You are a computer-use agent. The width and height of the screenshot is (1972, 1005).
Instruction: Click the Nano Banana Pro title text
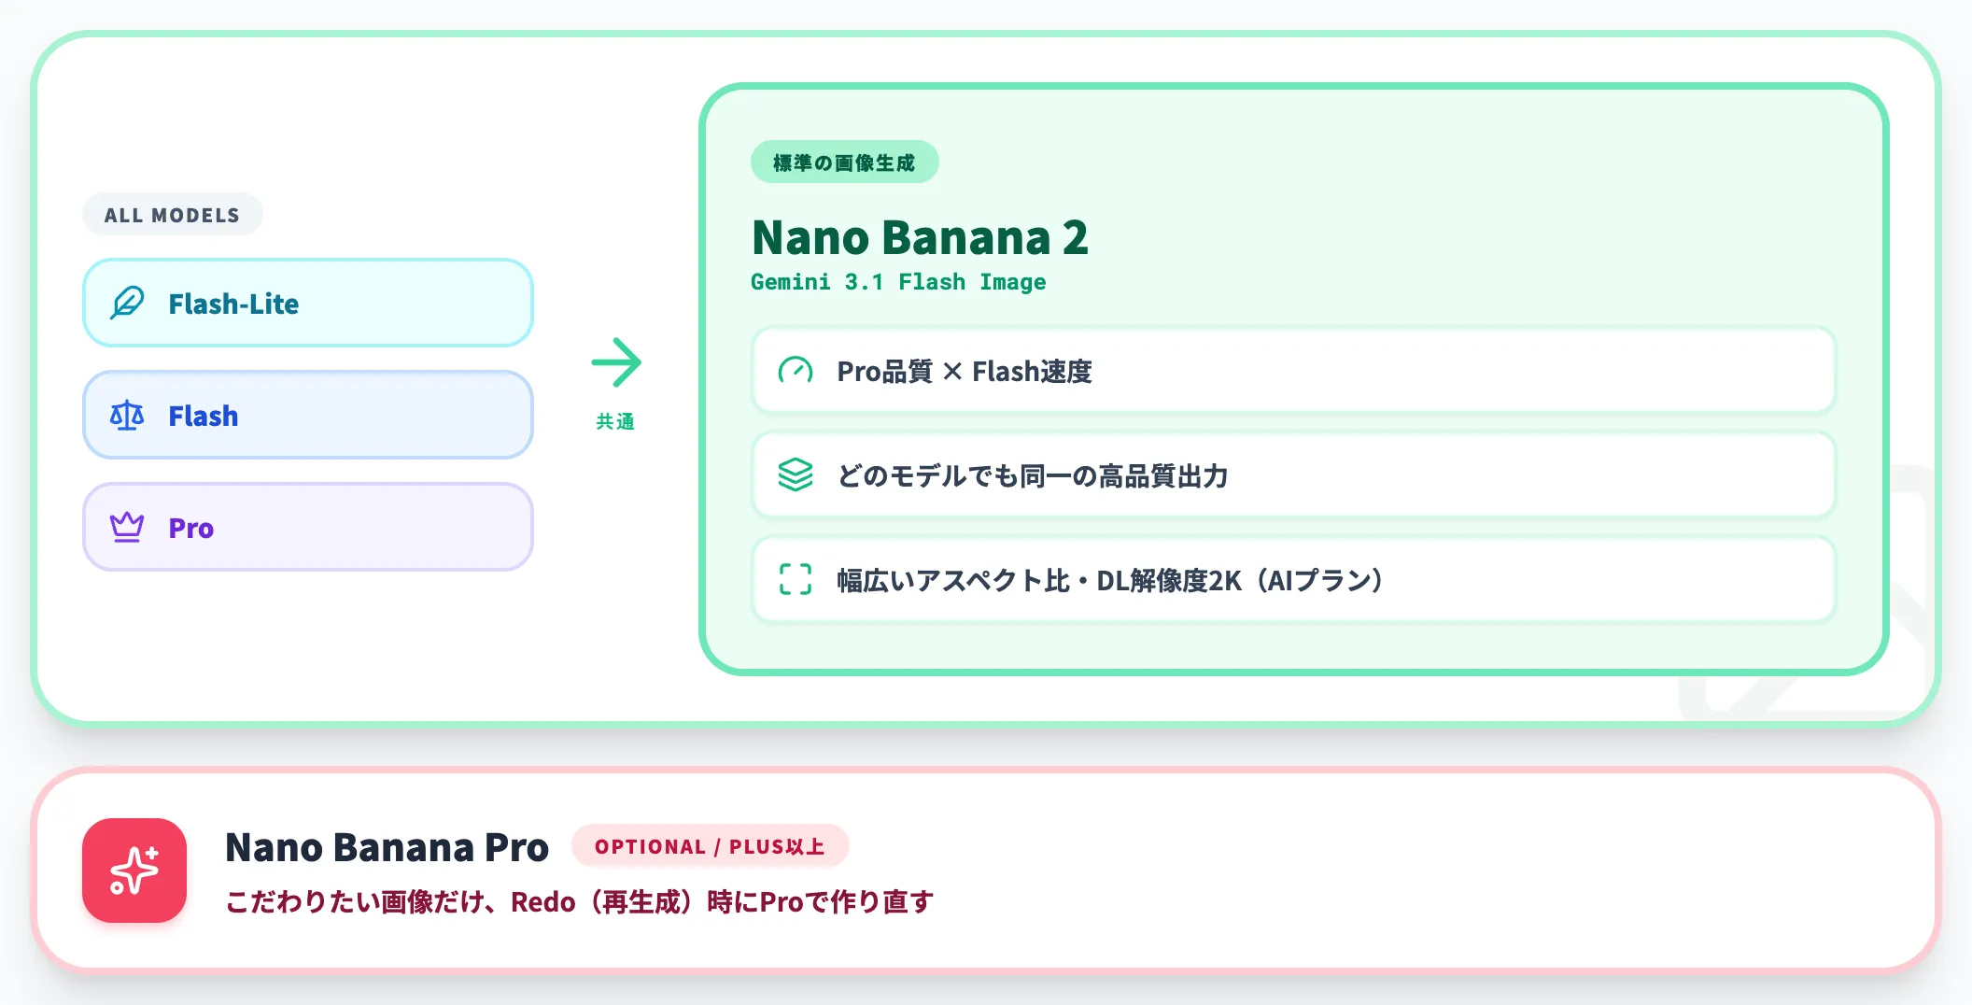387,847
